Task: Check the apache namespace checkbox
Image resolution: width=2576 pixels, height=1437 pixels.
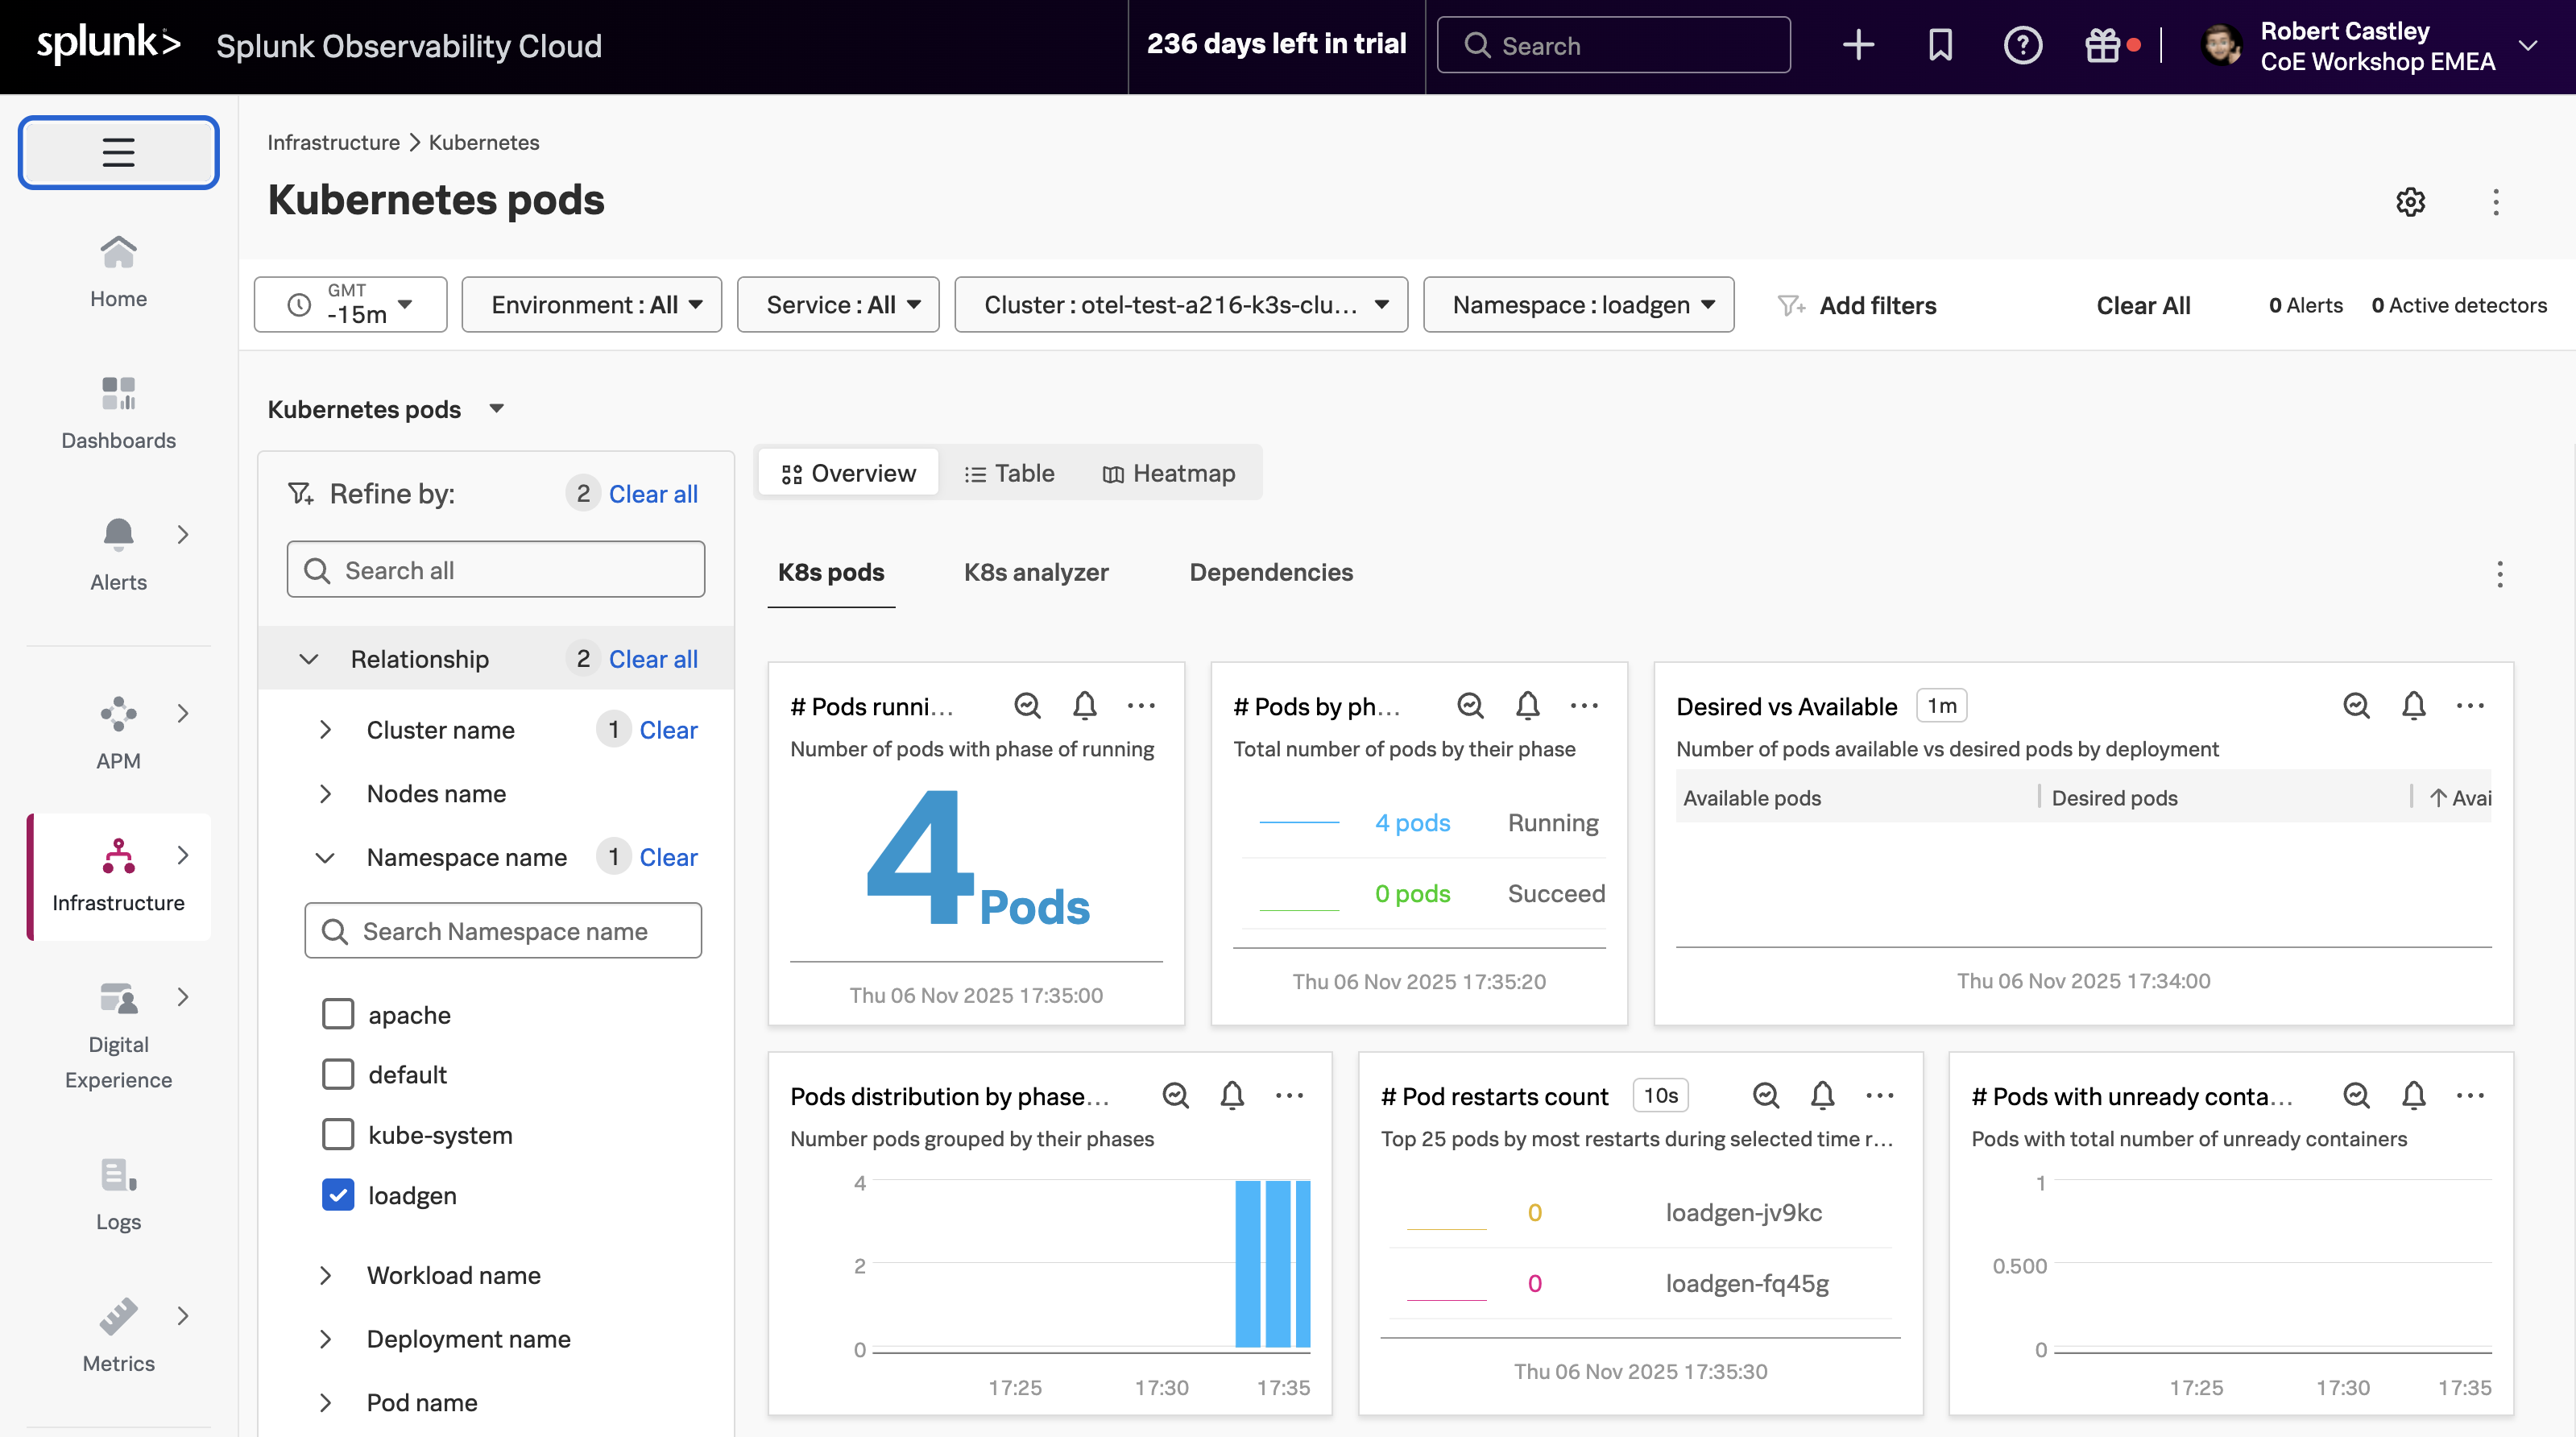Action: (338, 1014)
